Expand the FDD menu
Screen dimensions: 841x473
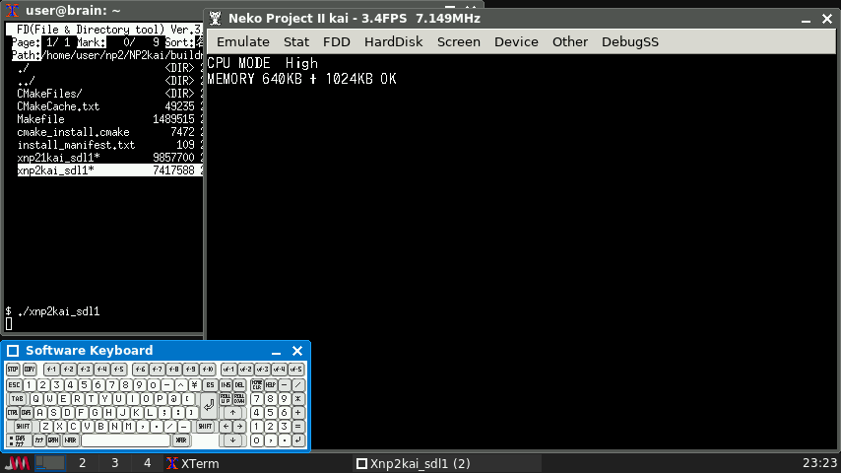tap(337, 41)
